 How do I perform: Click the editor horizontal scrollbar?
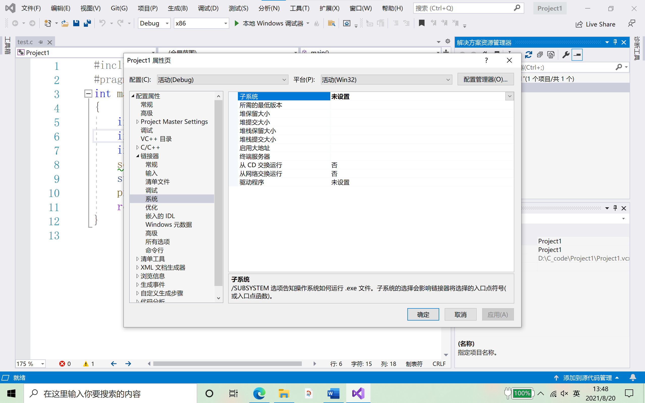(x=227, y=364)
